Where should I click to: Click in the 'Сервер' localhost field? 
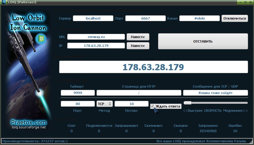93,18
